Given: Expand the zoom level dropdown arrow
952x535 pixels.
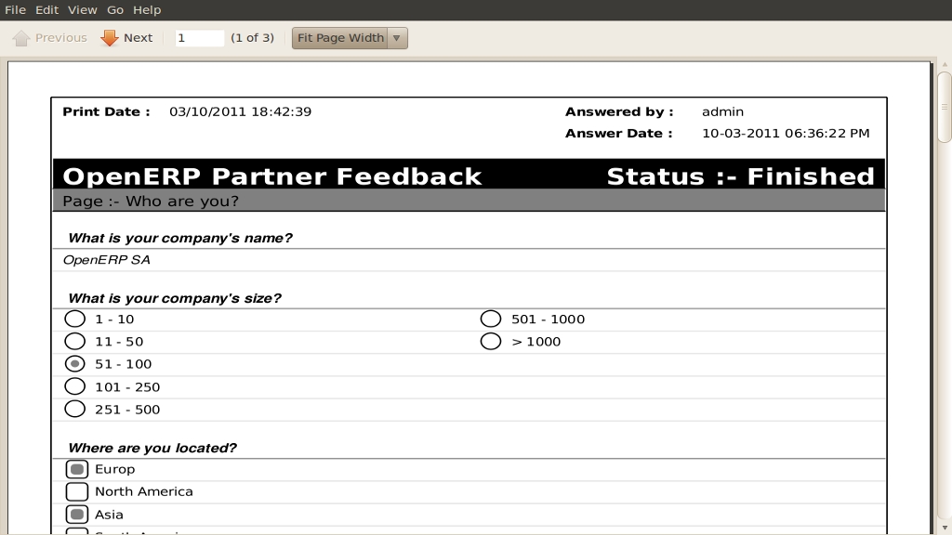Looking at the screenshot, I should [x=397, y=37].
